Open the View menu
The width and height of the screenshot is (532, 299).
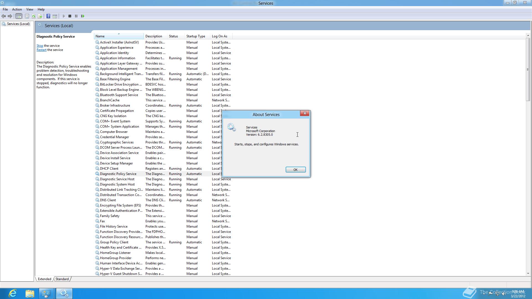coord(30,9)
